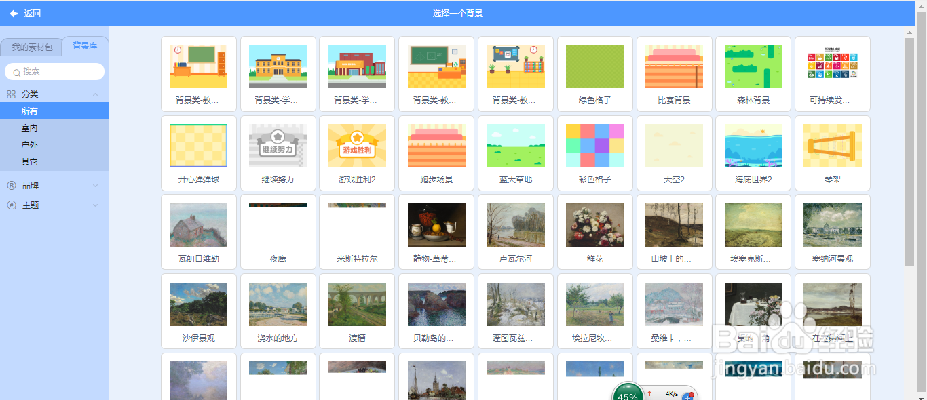Click the 返回 button

coord(27,13)
